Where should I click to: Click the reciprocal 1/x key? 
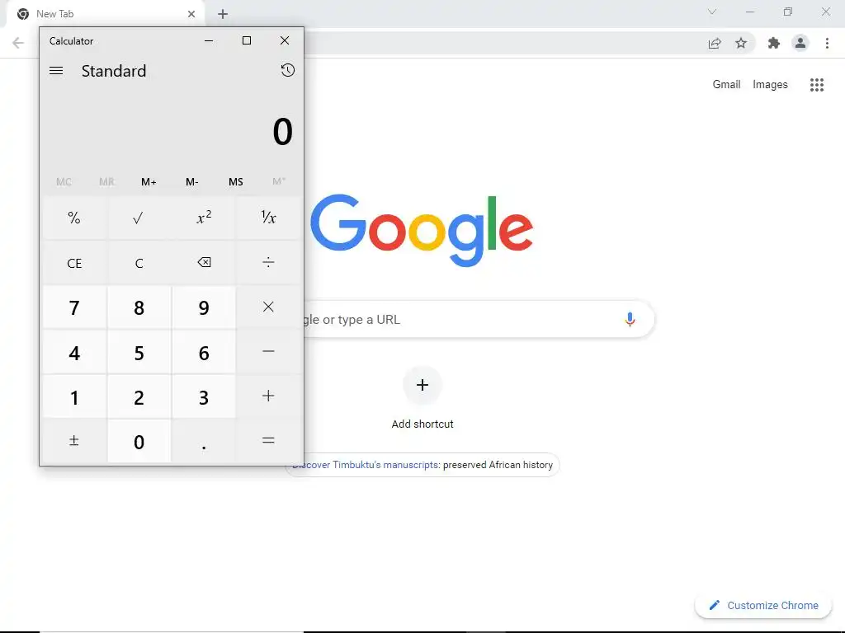coord(268,218)
